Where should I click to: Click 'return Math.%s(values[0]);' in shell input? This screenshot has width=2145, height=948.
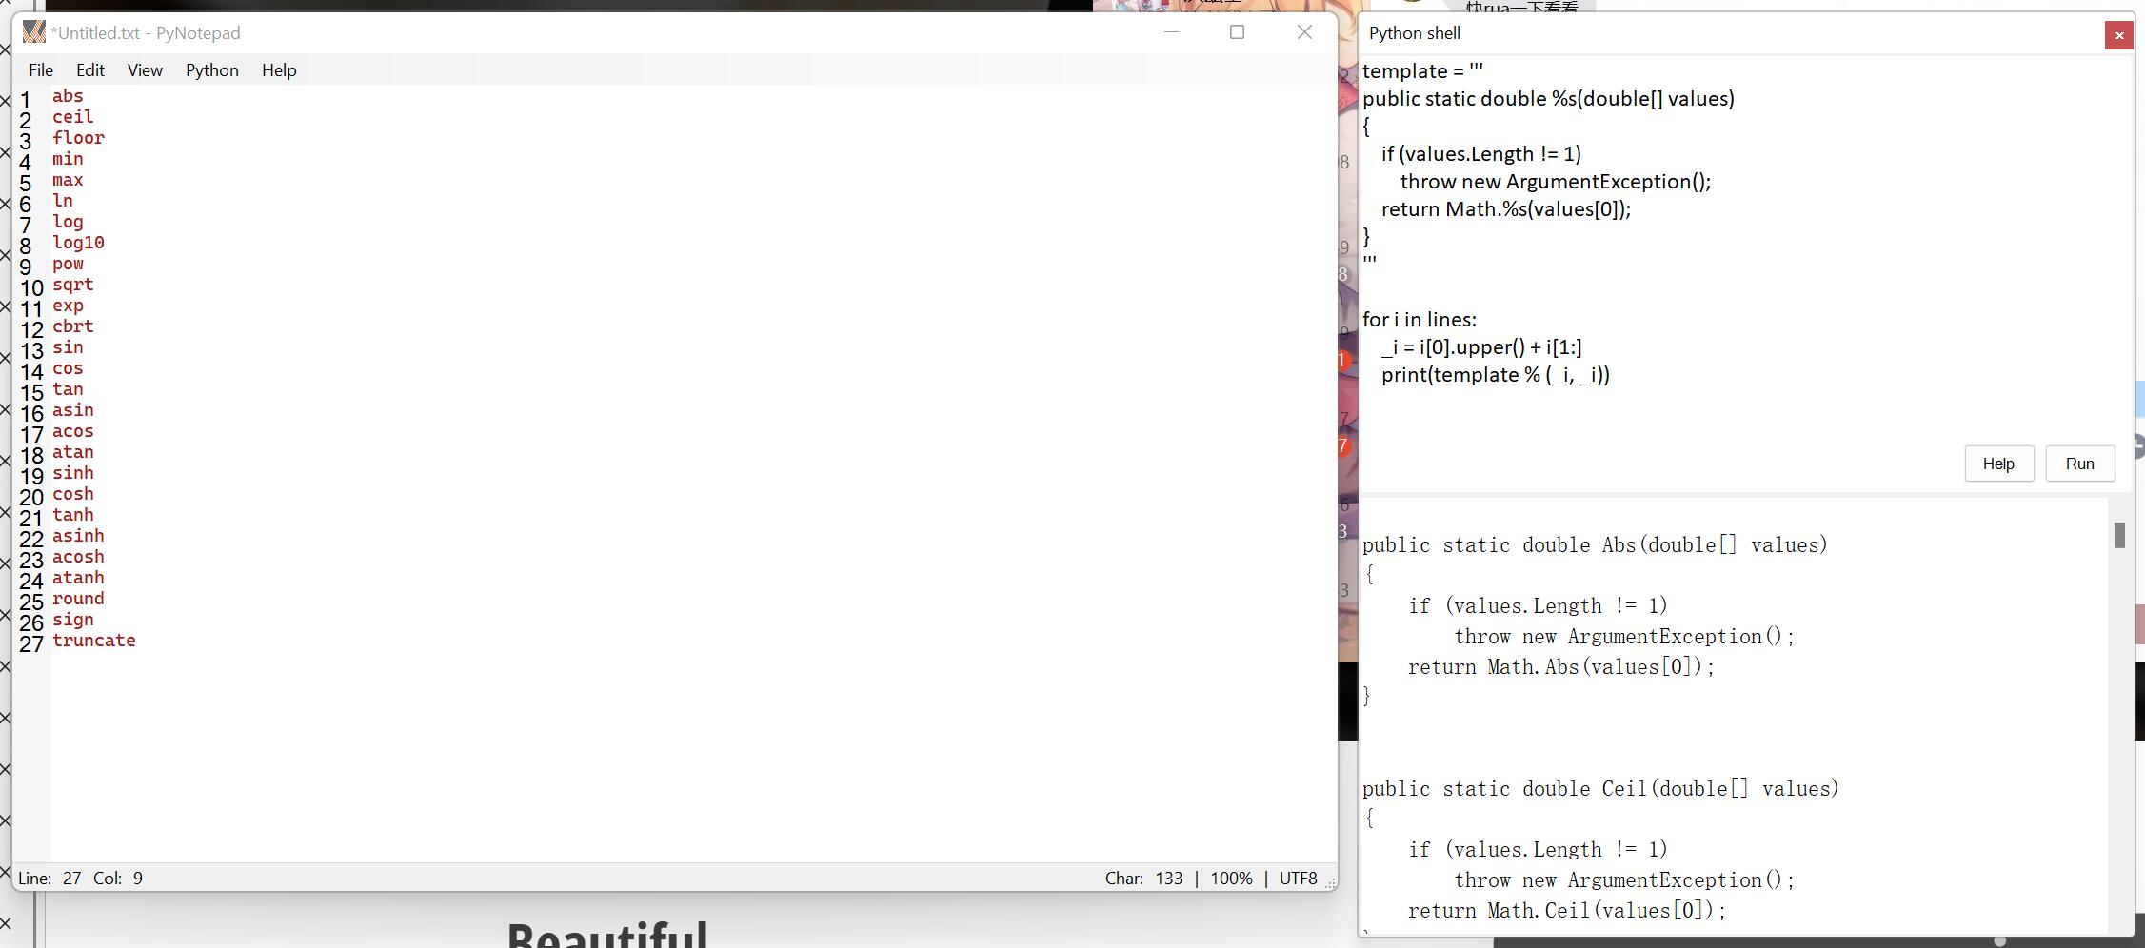(1506, 209)
